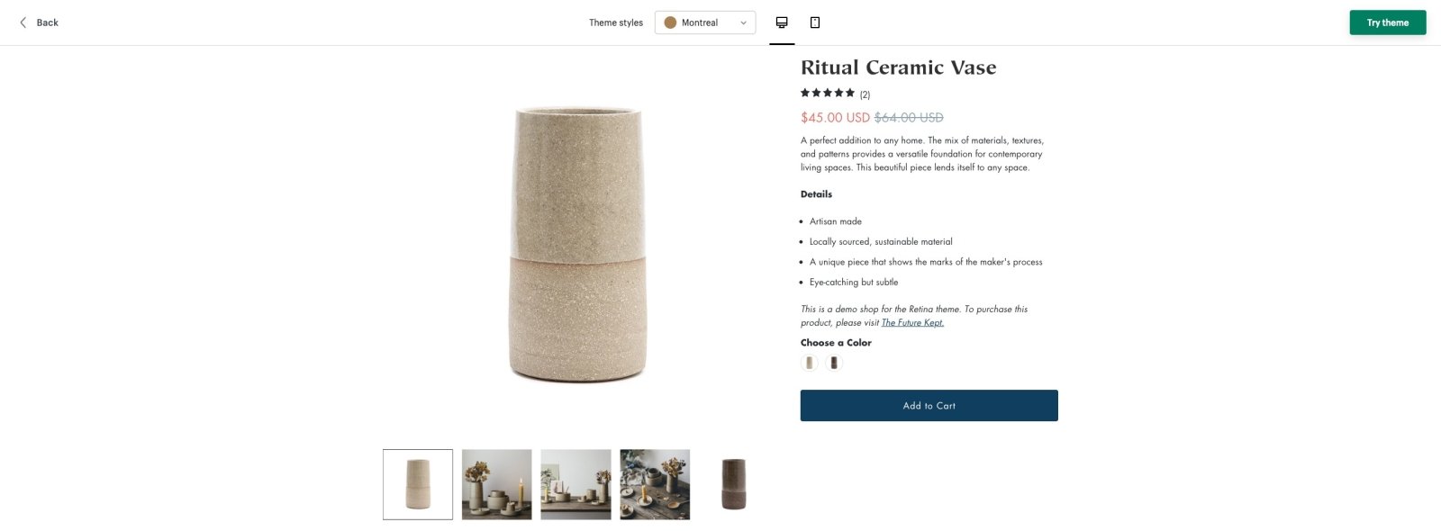The height and width of the screenshot is (531, 1441).
Task: Expand dropdown arrow next to Montreal
Action: click(743, 23)
